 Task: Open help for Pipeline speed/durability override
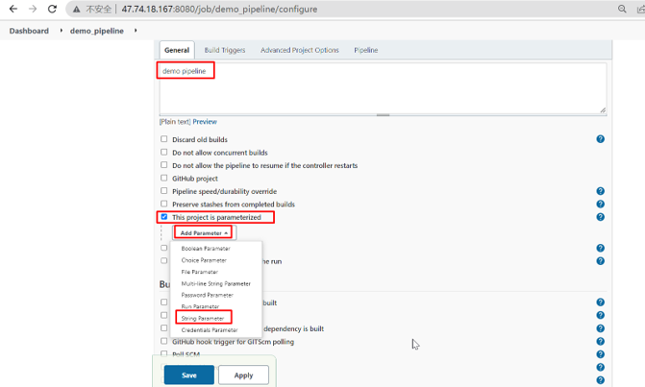600,191
